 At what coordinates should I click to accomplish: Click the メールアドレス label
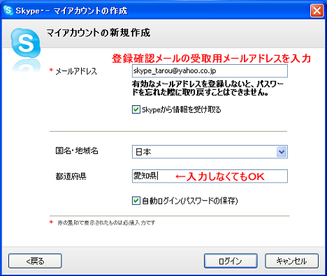pyautogui.click(x=76, y=71)
